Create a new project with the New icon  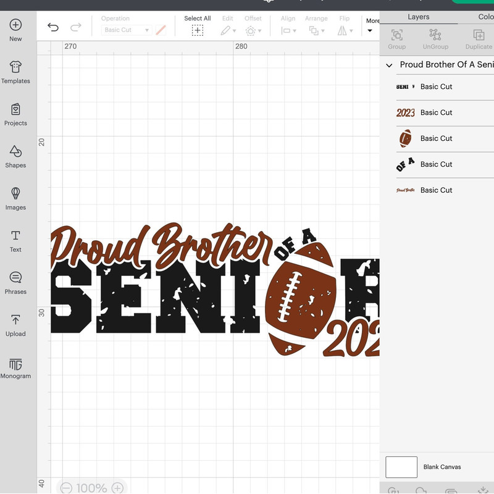pyautogui.click(x=15, y=30)
